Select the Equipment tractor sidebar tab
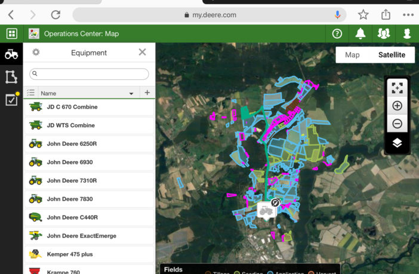This screenshot has height=274, width=419. coord(11,54)
